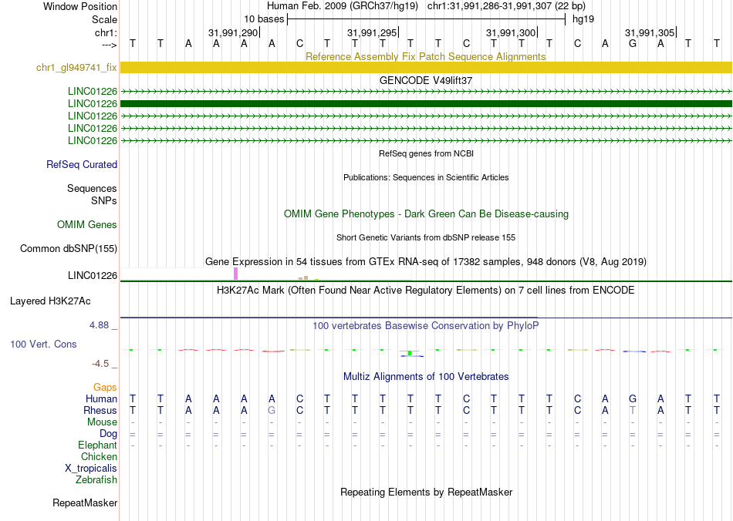Click the 4.88 PhyloP upper scale value
The height and width of the screenshot is (521, 733).
pos(99,325)
